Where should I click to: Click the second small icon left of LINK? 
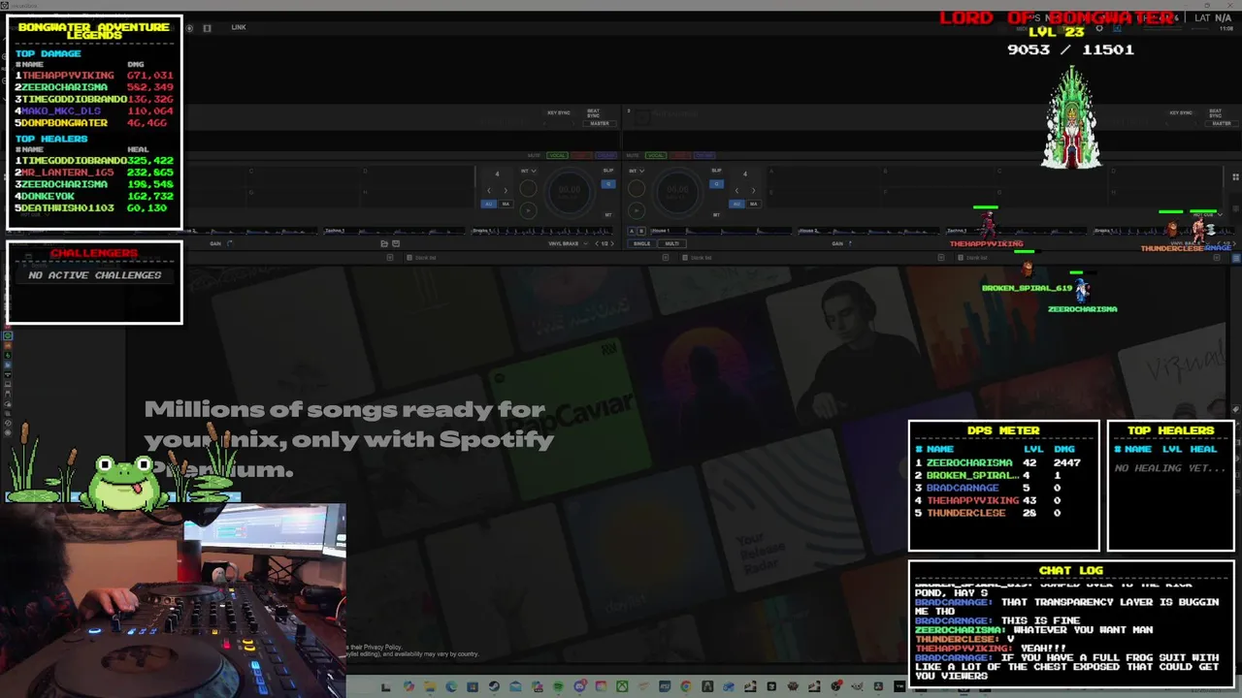[207, 28]
